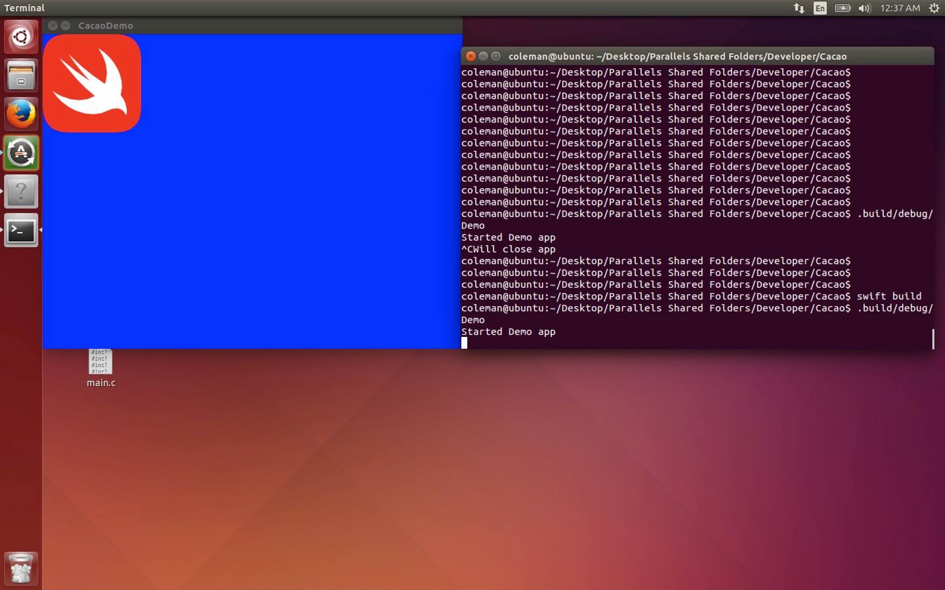Maximize the terminal window
Image resolution: width=945 pixels, height=590 pixels.
point(495,56)
